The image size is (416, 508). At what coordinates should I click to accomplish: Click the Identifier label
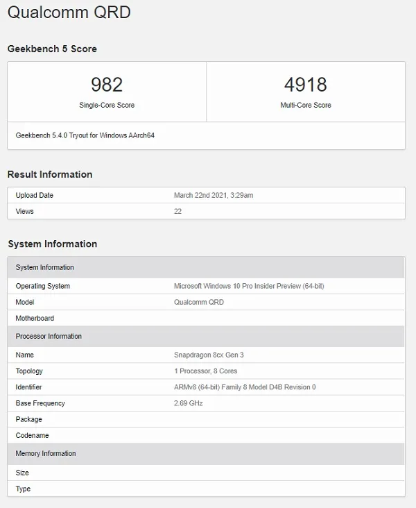pos(28,387)
